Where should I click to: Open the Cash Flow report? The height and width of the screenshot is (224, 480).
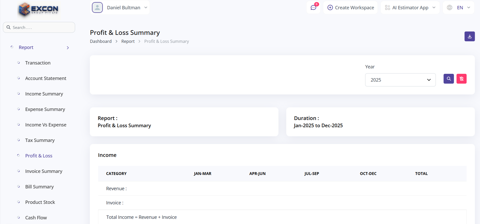pos(36,218)
